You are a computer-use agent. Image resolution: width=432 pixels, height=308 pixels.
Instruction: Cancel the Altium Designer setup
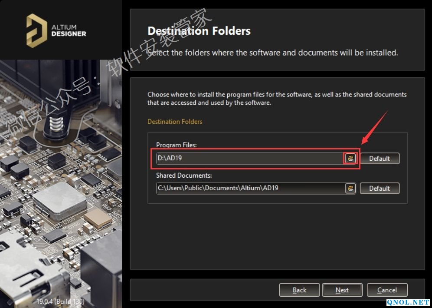pyautogui.click(x=387, y=290)
